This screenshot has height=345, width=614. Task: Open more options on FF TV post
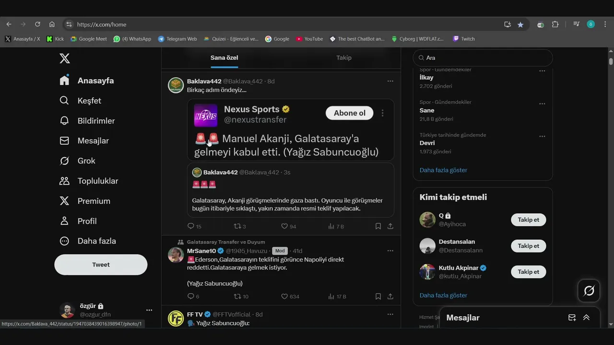pyautogui.click(x=390, y=314)
